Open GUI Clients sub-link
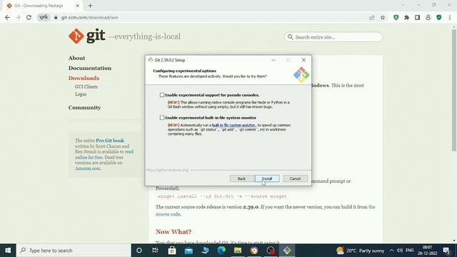Screen dimensions: 457x257 click(x=86, y=87)
